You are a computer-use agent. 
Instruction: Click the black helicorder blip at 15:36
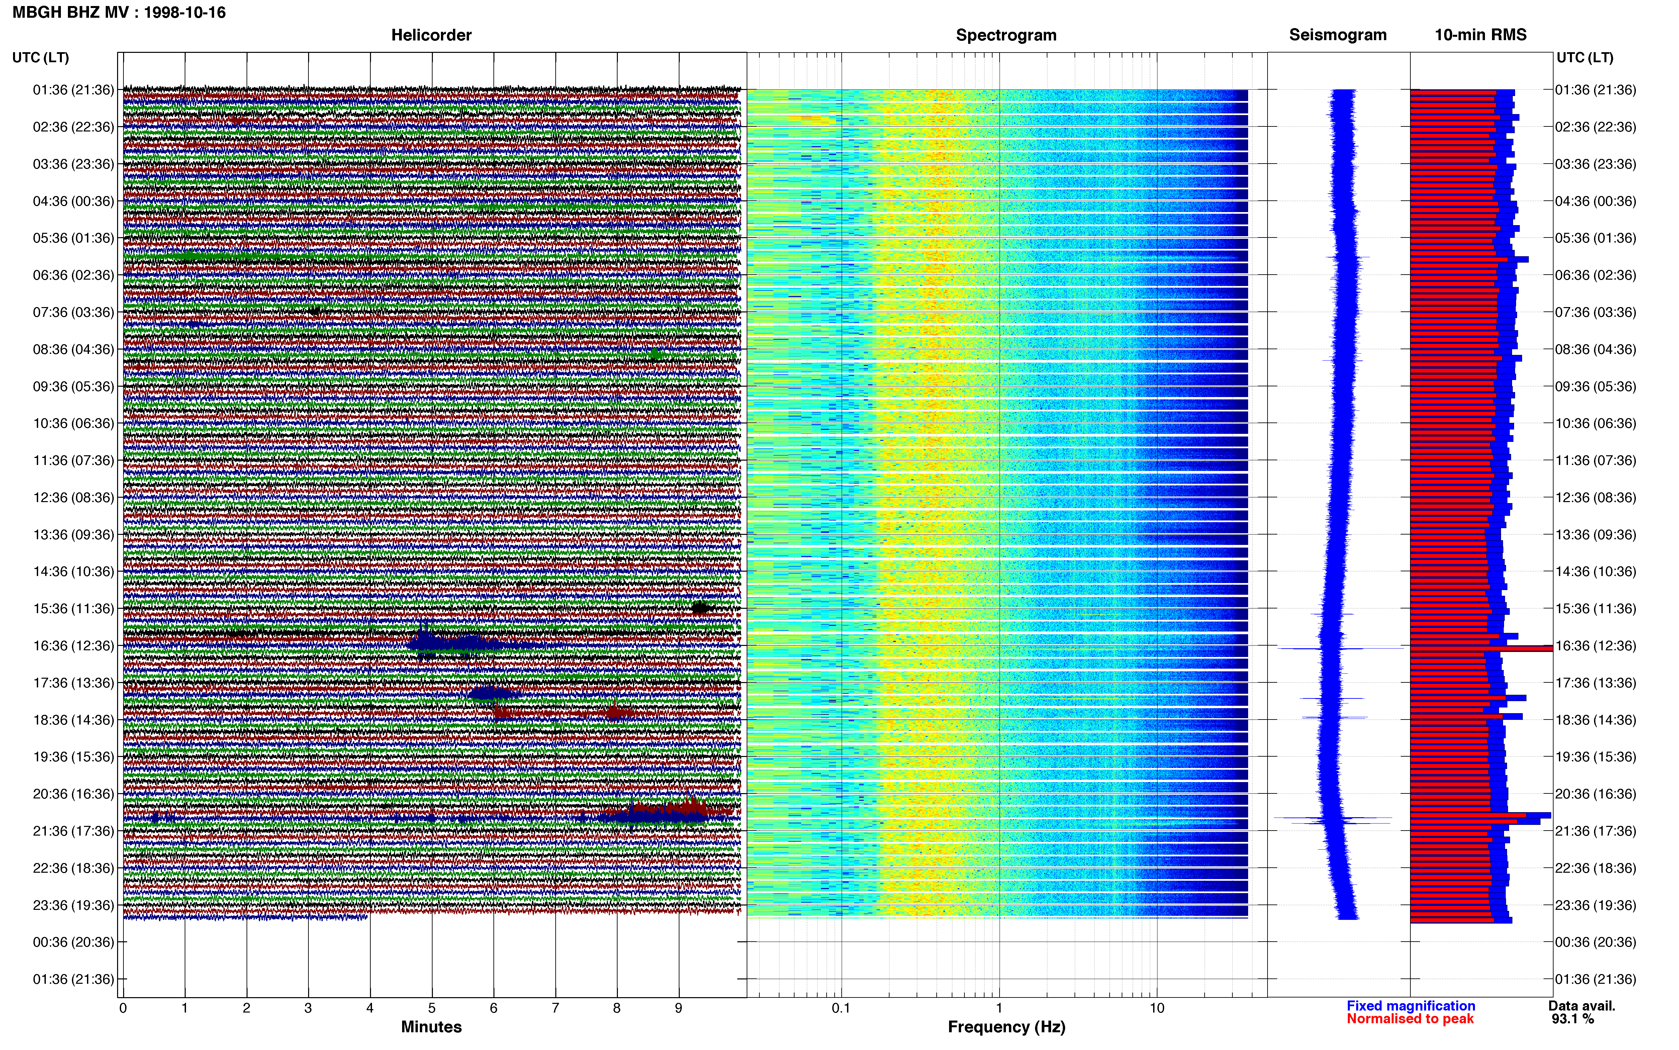(701, 608)
